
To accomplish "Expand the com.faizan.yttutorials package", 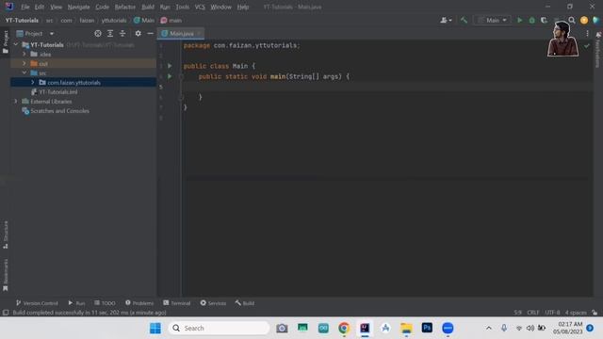I will coord(33,82).
